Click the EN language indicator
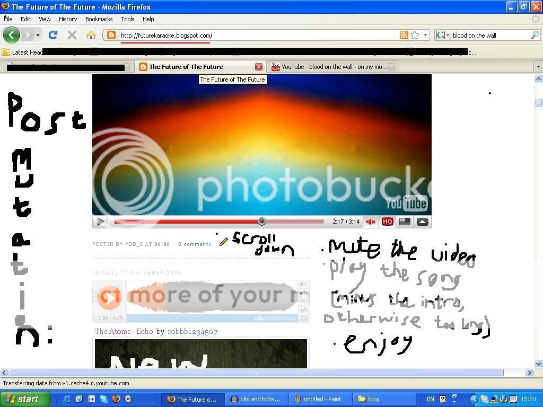The height and width of the screenshot is (407, 543). click(431, 399)
